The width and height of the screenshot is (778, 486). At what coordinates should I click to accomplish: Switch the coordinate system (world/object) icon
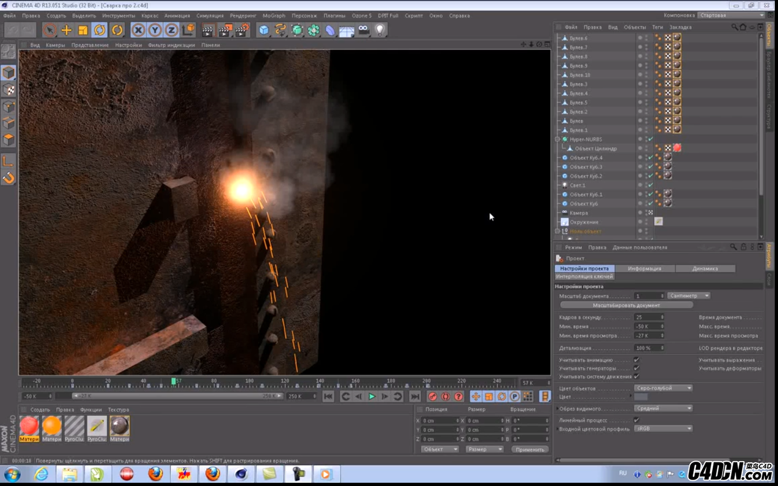tap(188, 30)
